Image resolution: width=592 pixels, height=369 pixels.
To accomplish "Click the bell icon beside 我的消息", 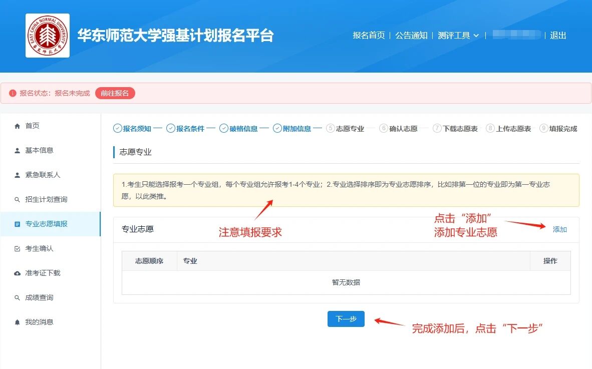I will 18,322.
